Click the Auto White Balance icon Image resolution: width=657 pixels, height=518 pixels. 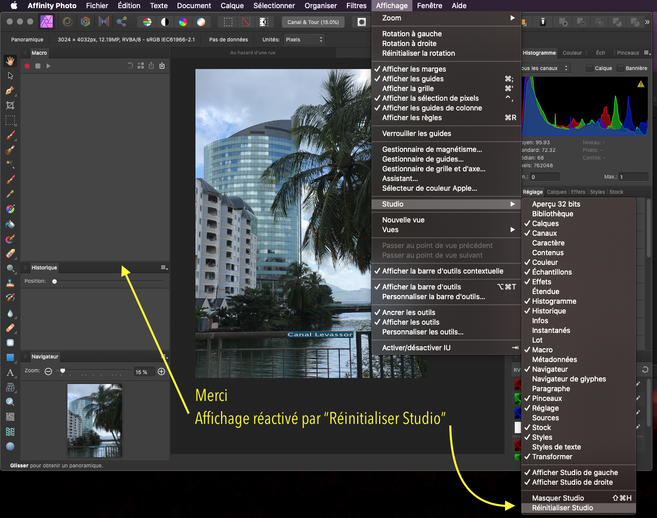pyautogui.click(x=201, y=22)
